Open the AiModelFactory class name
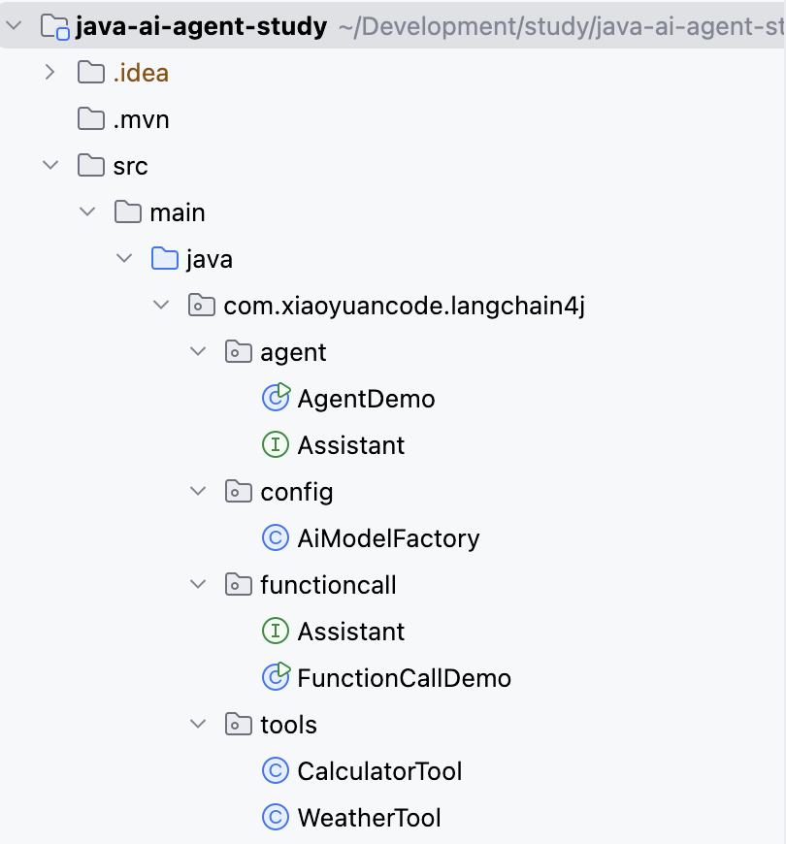The height and width of the screenshot is (844, 786). (x=389, y=538)
